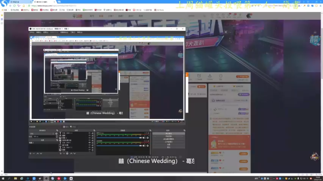Pop out the Sources dock via its header icon
The width and height of the screenshot is (323, 181).
point(94,130)
